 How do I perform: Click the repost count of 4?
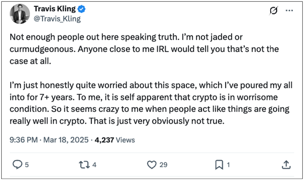(94, 165)
